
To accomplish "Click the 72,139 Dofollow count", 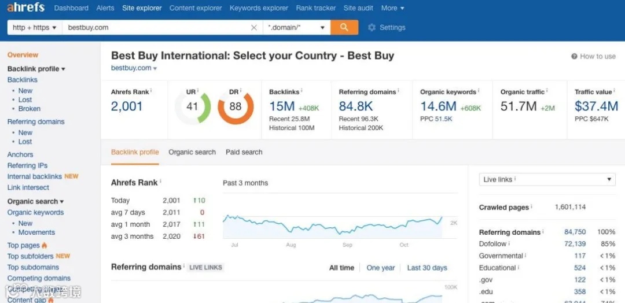I will 575,244.
